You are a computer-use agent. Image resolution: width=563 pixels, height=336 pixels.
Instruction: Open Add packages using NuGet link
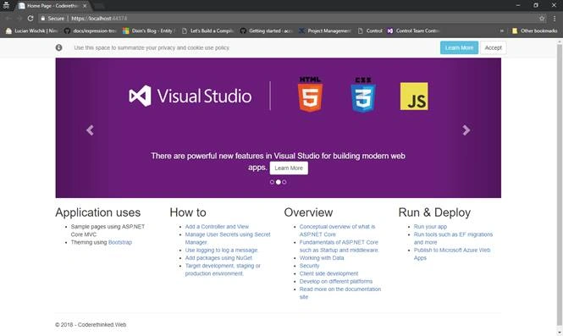[218, 258]
